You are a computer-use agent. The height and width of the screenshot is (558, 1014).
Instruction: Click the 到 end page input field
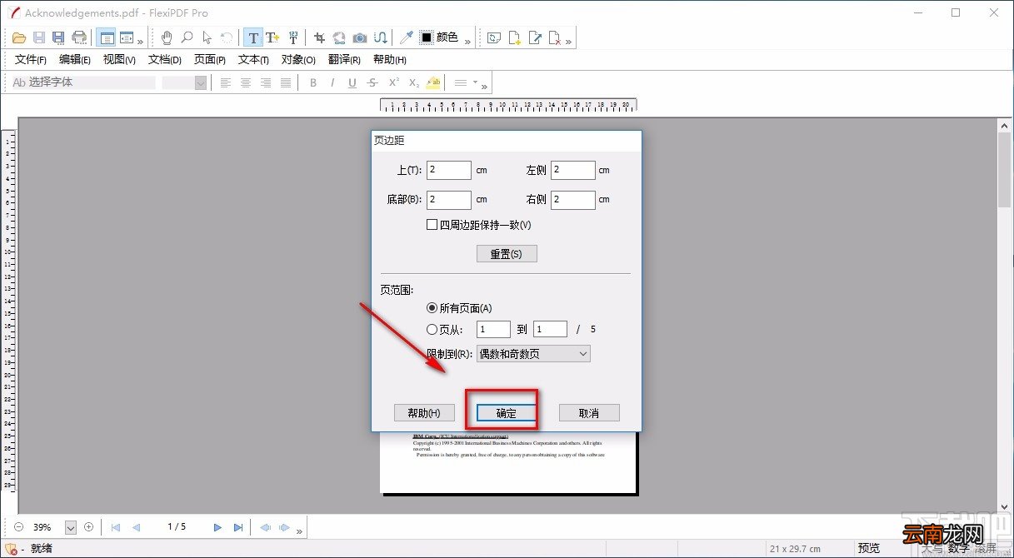click(551, 329)
